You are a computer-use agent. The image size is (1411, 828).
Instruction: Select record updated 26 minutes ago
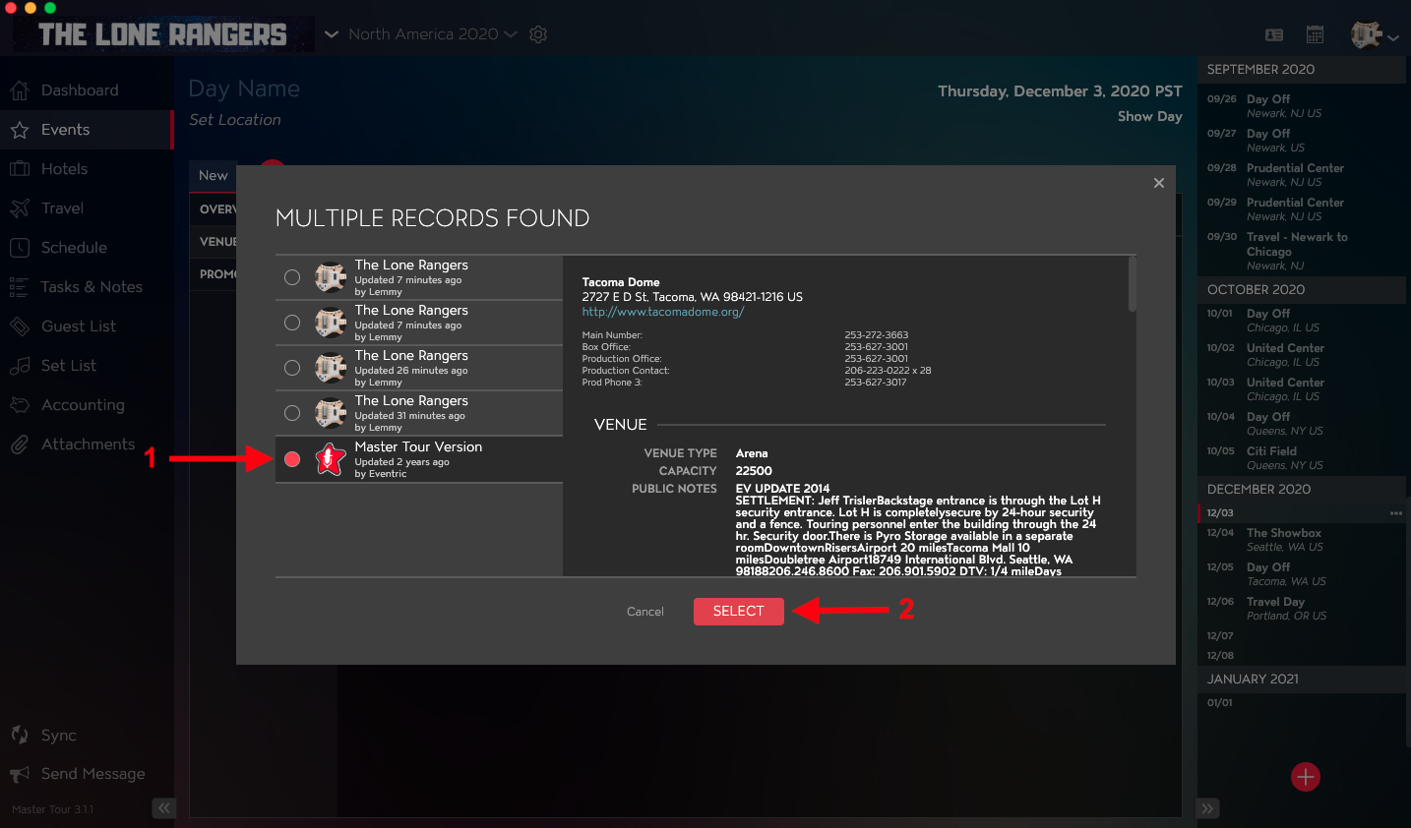[x=292, y=368]
